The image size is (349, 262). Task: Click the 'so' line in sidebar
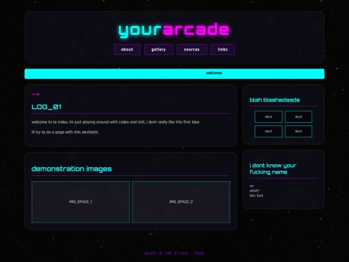pyautogui.click(x=251, y=186)
